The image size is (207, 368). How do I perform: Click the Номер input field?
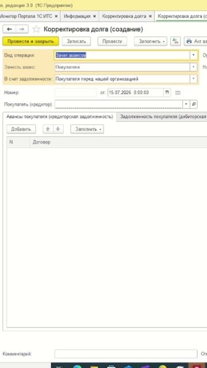click(x=75, y=93)
